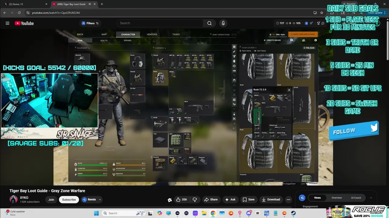The height and width of the screenshot is (218, 389).
Task: Select the TASKS tab in game menu
Action: pos(176,35)
